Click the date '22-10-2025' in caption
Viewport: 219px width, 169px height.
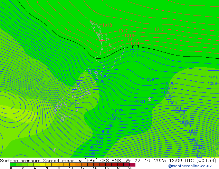coord(150,161)
